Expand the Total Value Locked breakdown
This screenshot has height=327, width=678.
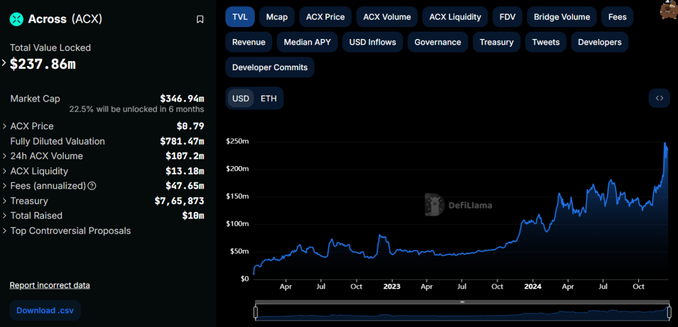pos(5,64)
